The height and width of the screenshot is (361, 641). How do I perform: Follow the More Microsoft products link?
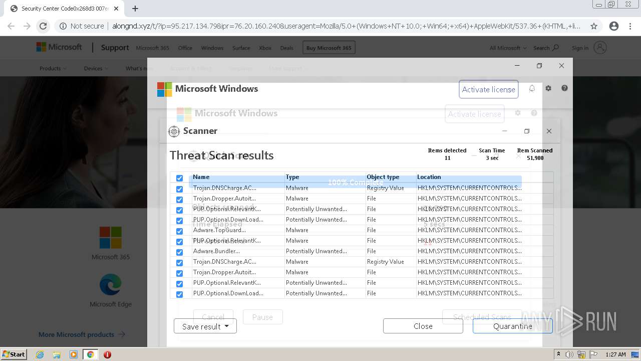tap(82, 334)
